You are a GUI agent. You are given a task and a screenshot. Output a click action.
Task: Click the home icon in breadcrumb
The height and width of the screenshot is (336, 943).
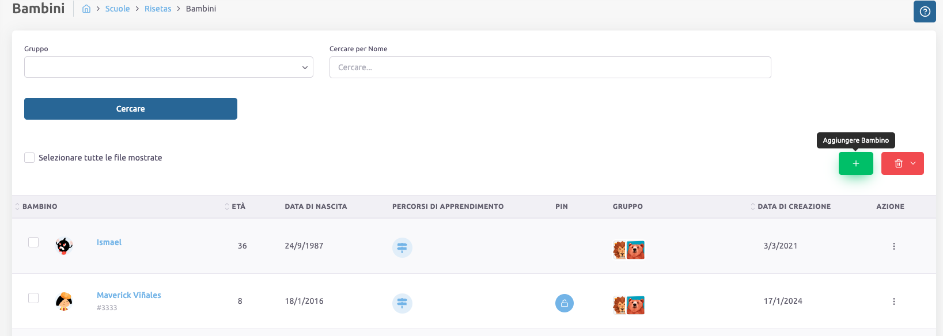tap(86, 9)
